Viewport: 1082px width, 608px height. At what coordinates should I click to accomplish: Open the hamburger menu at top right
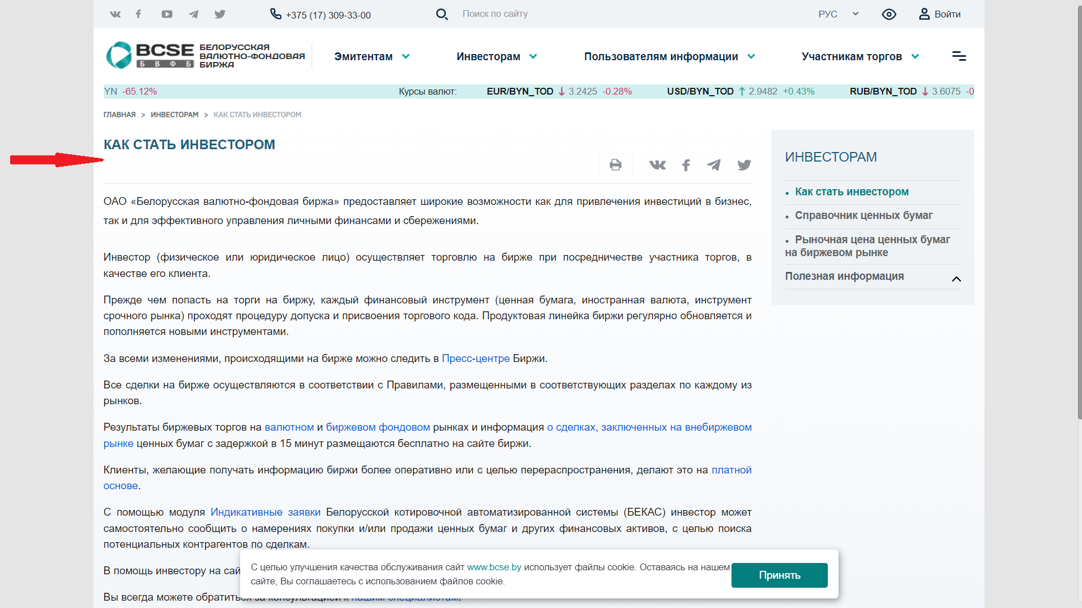pos(959,56)
